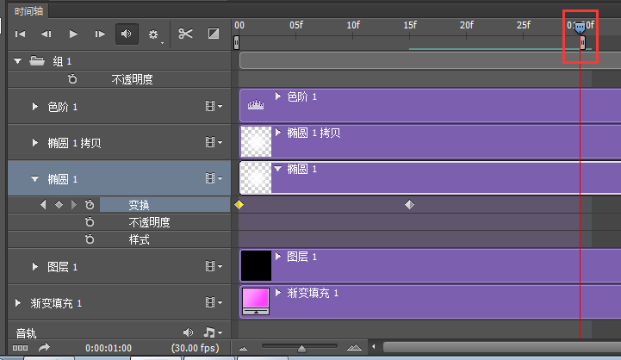Go to the first frame

click(x=20, y=34)
